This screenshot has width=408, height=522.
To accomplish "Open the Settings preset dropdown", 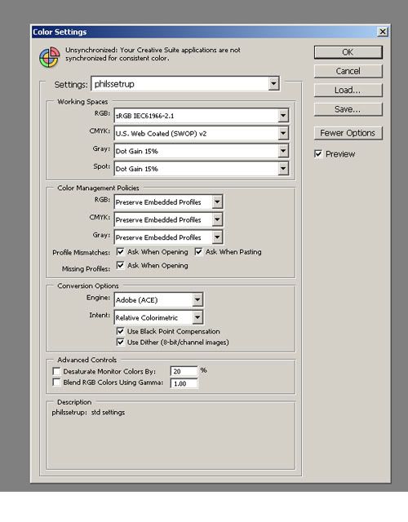I will 185,83.
